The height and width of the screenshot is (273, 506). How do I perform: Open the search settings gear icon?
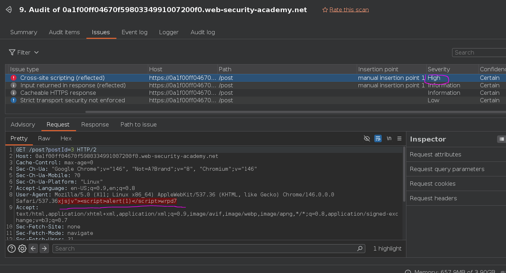(22, 248)
